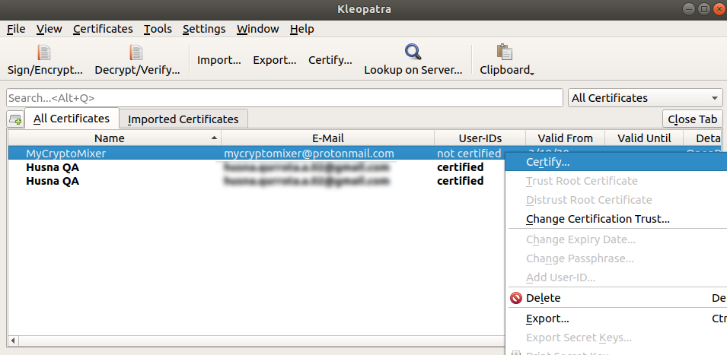Image resolution: width=727 pixels, height=355 pixels.
Task: Click the Sign/Encrypt document icon
Action: (44, 52)
